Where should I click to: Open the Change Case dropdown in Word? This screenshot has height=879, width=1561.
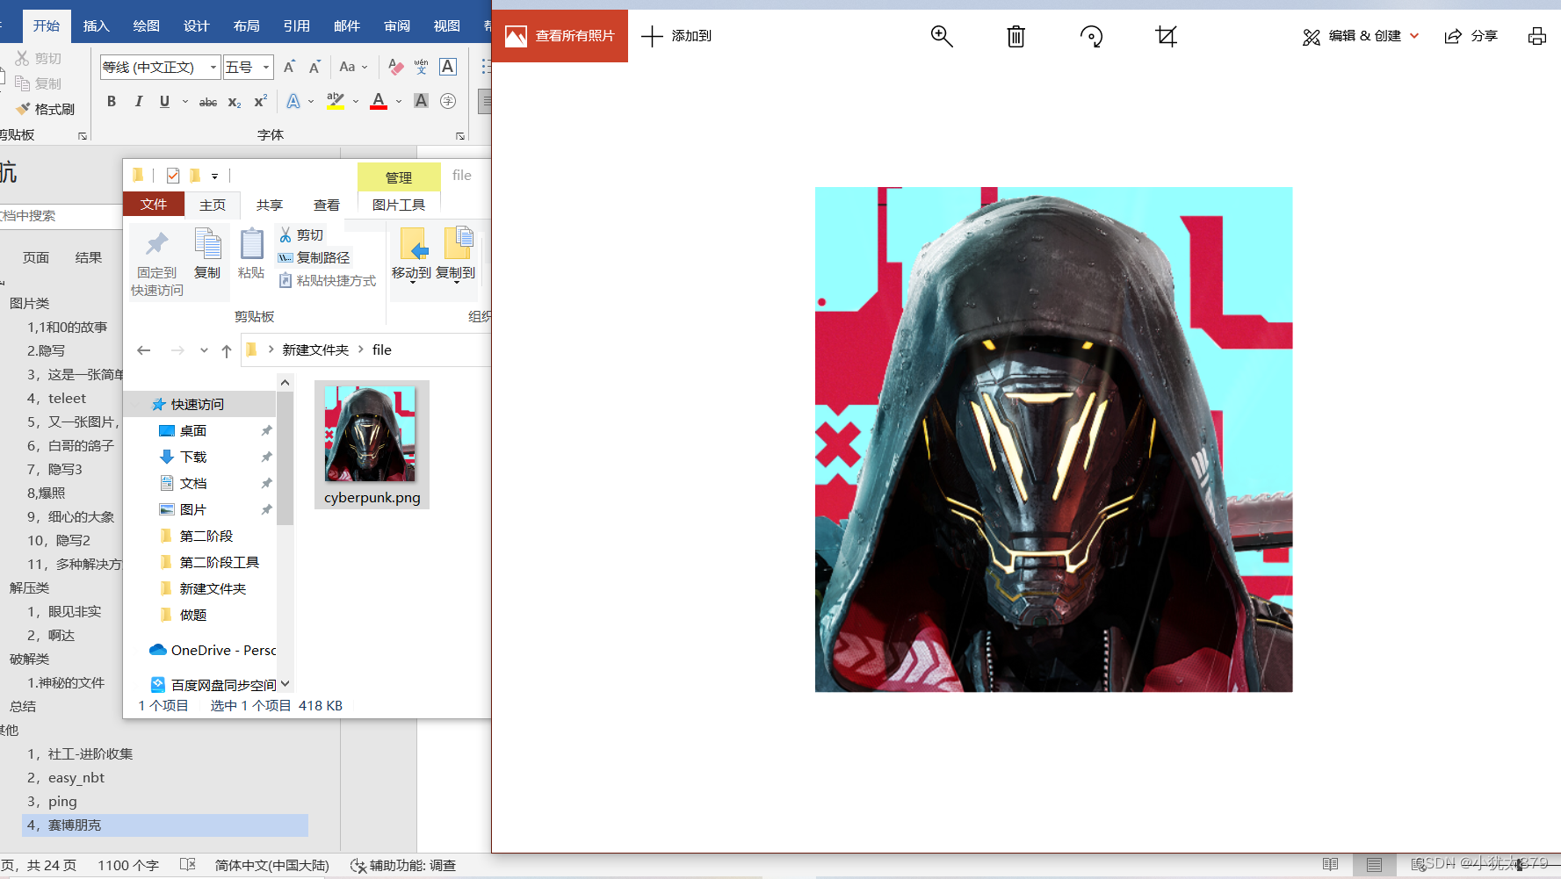[353, 67]
